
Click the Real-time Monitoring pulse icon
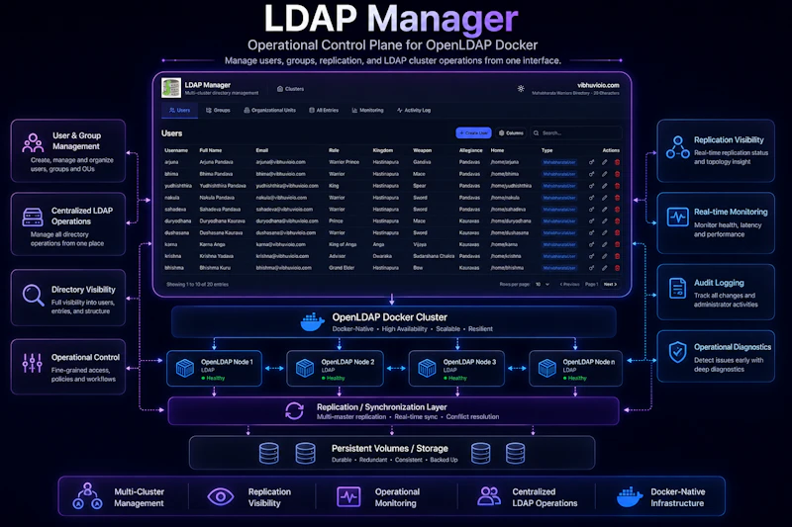(677, 218)
